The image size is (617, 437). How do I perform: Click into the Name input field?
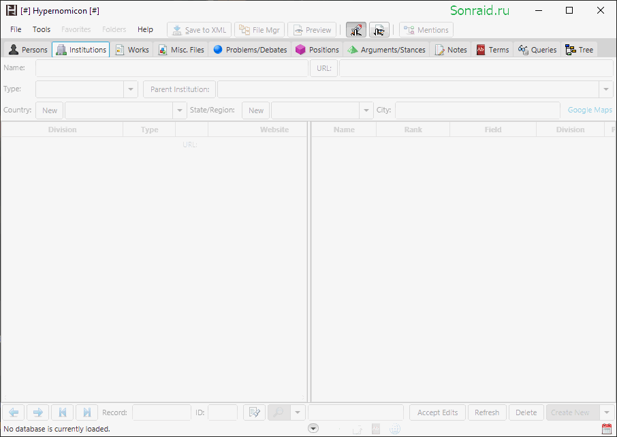(172, 68)
